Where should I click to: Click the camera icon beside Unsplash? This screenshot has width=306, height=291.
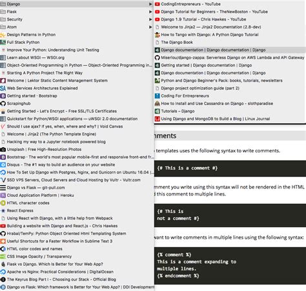[3, 149]
